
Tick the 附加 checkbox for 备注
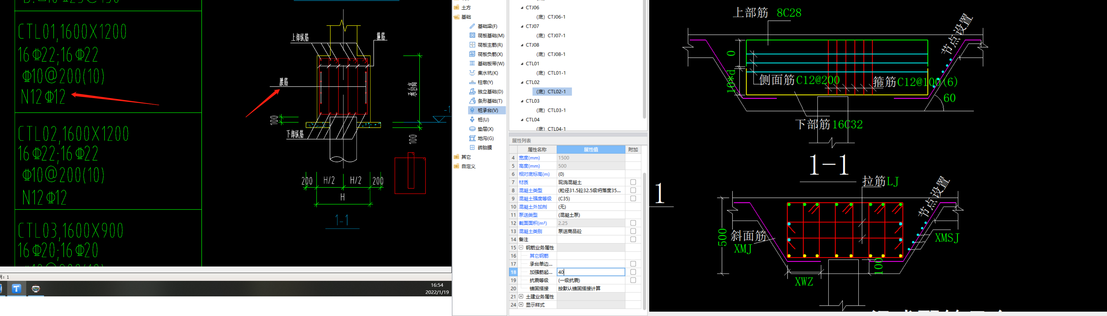coord(633,239)
